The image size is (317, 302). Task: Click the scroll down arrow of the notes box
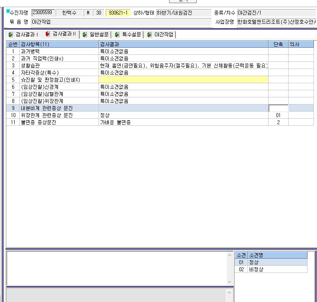tap(229, 281)
